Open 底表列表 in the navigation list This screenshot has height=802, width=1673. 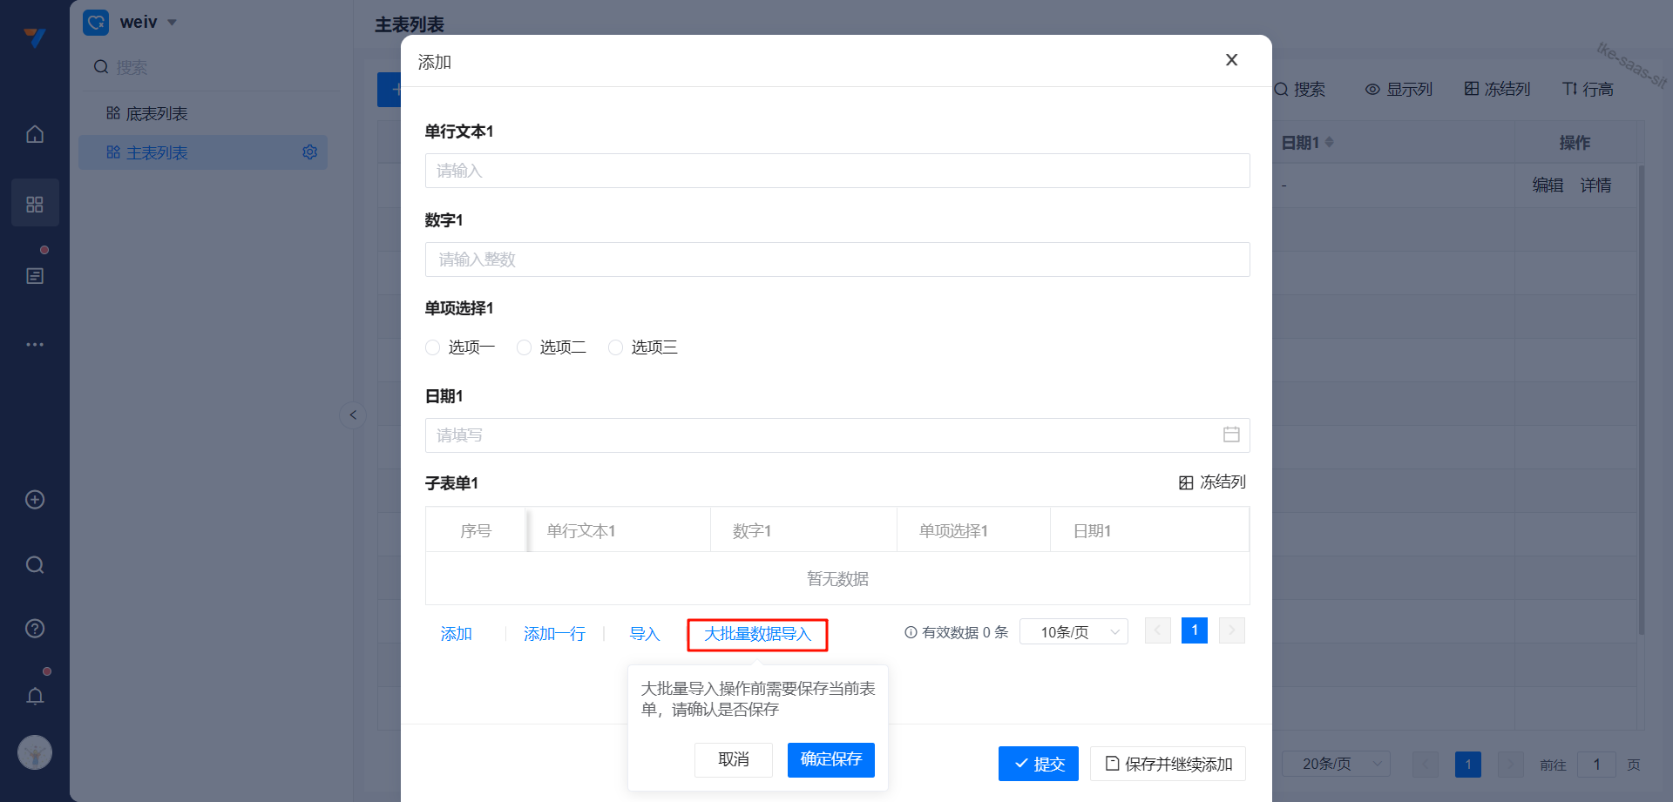(157, 114)
